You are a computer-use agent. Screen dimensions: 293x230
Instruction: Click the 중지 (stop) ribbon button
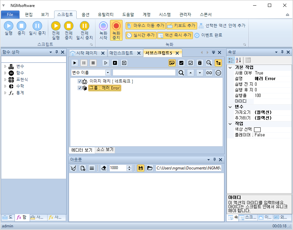pyautogui.click(x=21, y=28)
